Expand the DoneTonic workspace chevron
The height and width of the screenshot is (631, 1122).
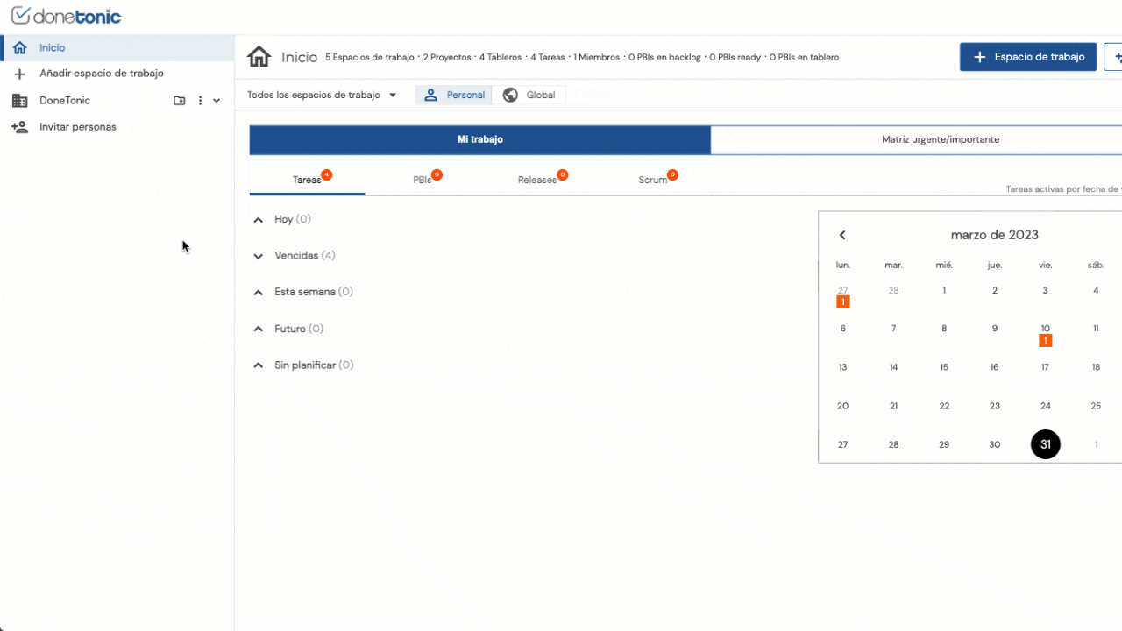(217, 101)
